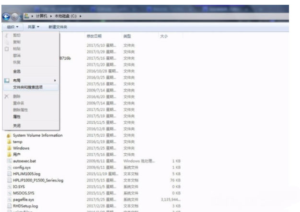Click the blue Back navigation arrow

point(6,17)
